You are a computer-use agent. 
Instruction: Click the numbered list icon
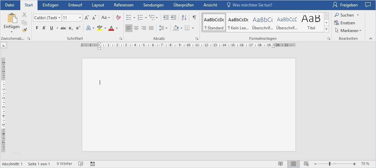click(x=140, y=18)
